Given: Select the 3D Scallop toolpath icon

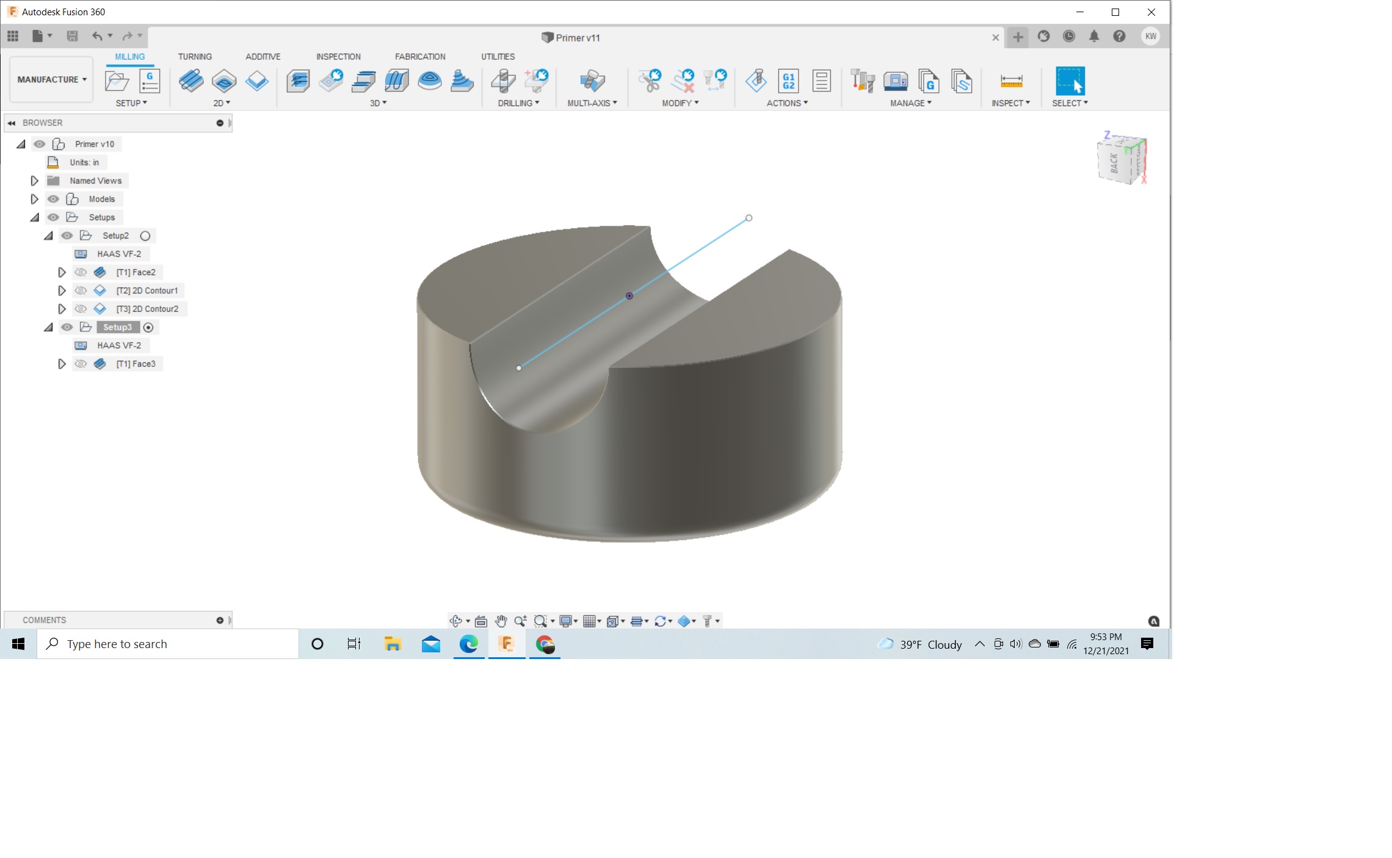Looking at the screenshot, I should [430, 81].
